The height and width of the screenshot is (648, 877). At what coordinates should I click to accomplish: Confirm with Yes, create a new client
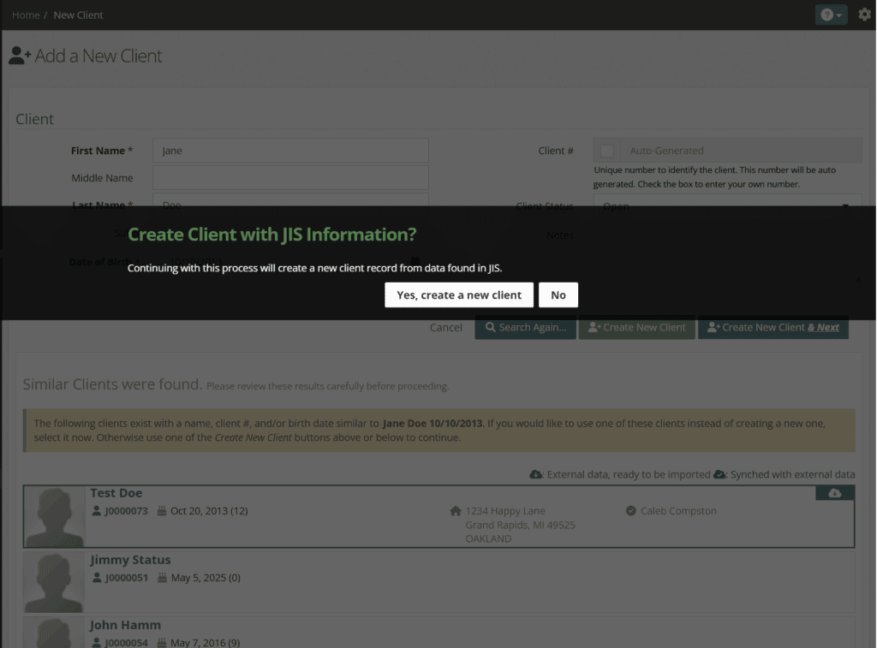(458, 294)
